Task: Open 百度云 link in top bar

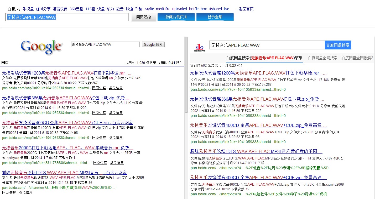Action: [x=14, y=9]
